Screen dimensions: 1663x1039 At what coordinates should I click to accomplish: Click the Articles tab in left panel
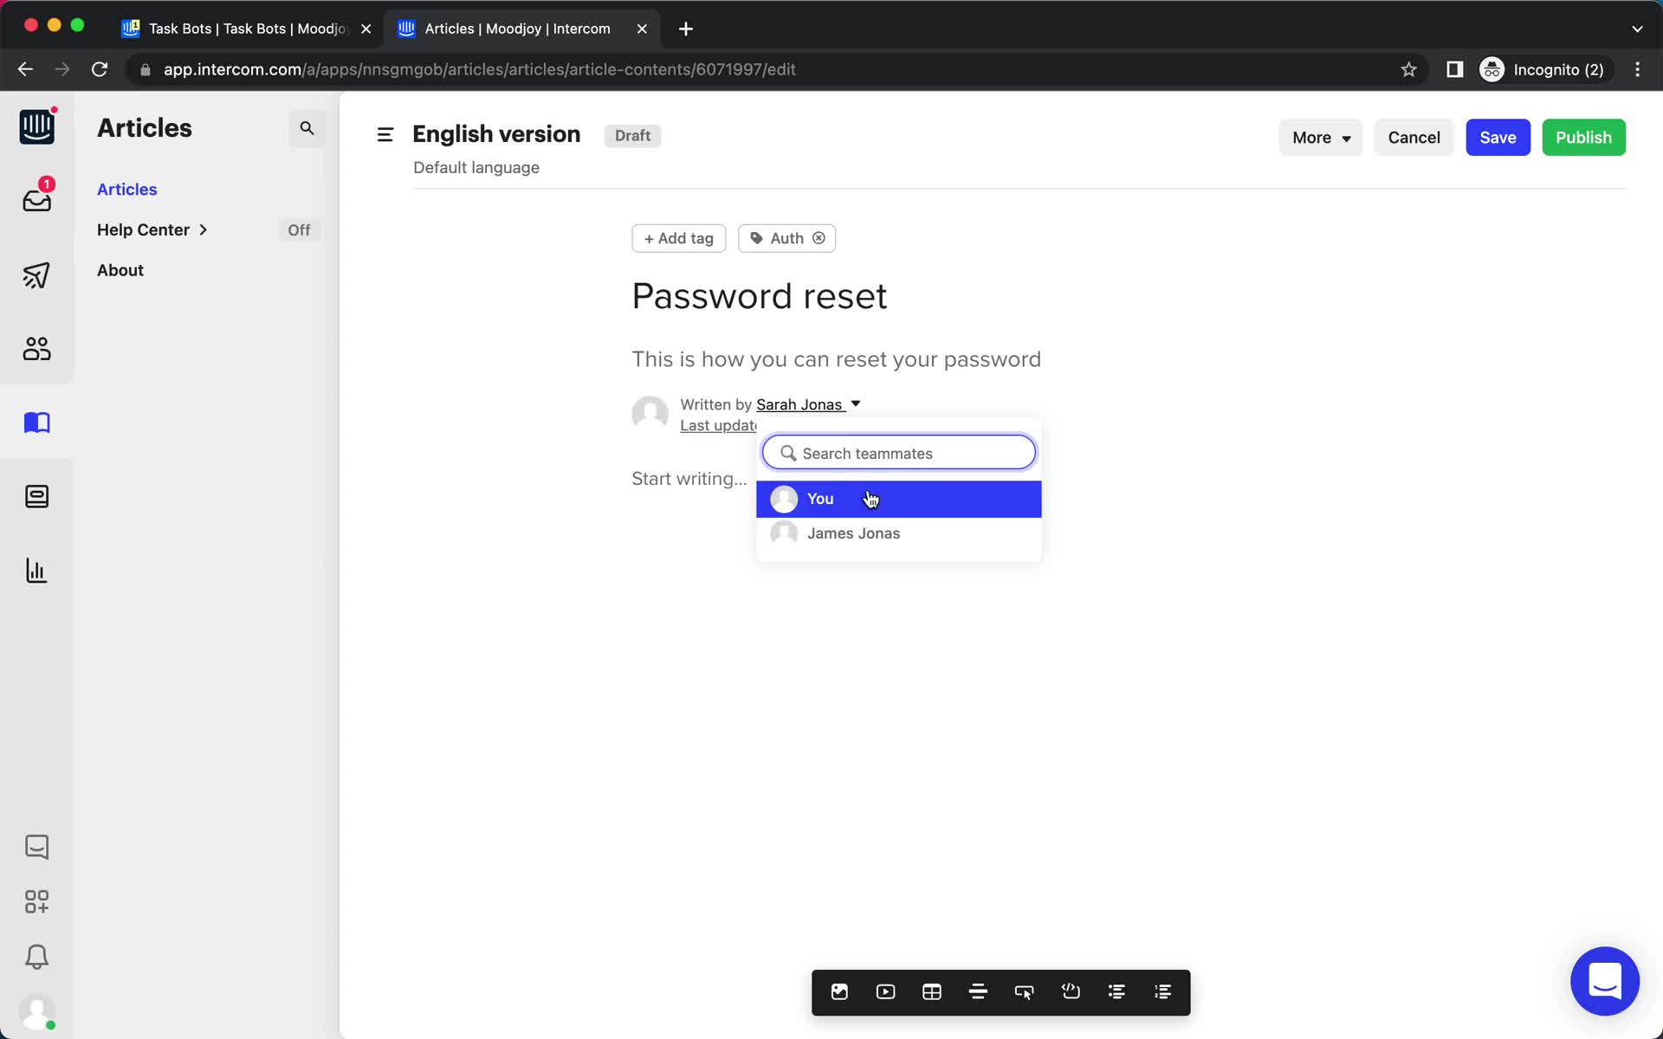point(127,189)
